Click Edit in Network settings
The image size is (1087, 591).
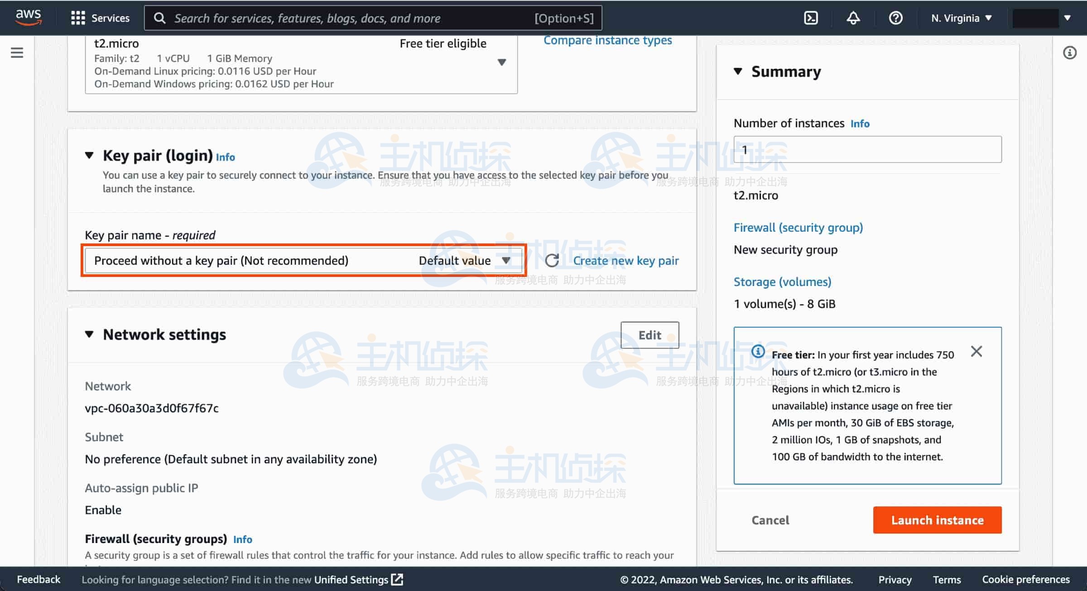pos(649,335)
